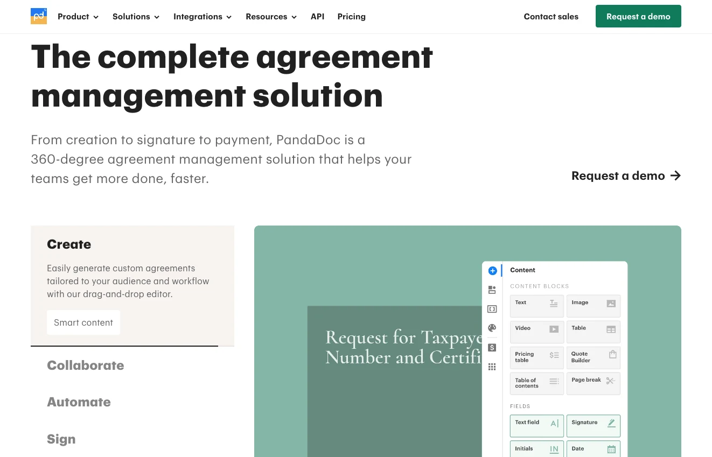The height and width of the screenshot is (457, 712).
Task: Select the Image content block
Action: (594, 305)
